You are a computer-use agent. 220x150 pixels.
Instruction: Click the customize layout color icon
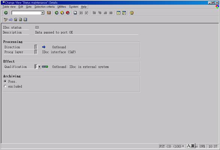click(217, 7)
